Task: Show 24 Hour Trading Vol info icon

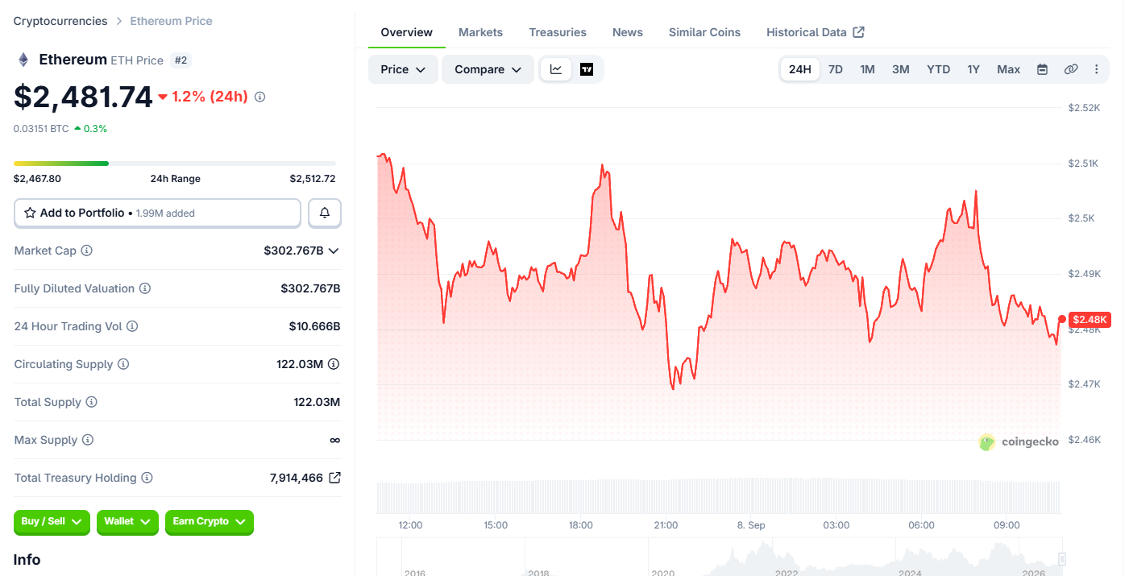Action: 132,326
